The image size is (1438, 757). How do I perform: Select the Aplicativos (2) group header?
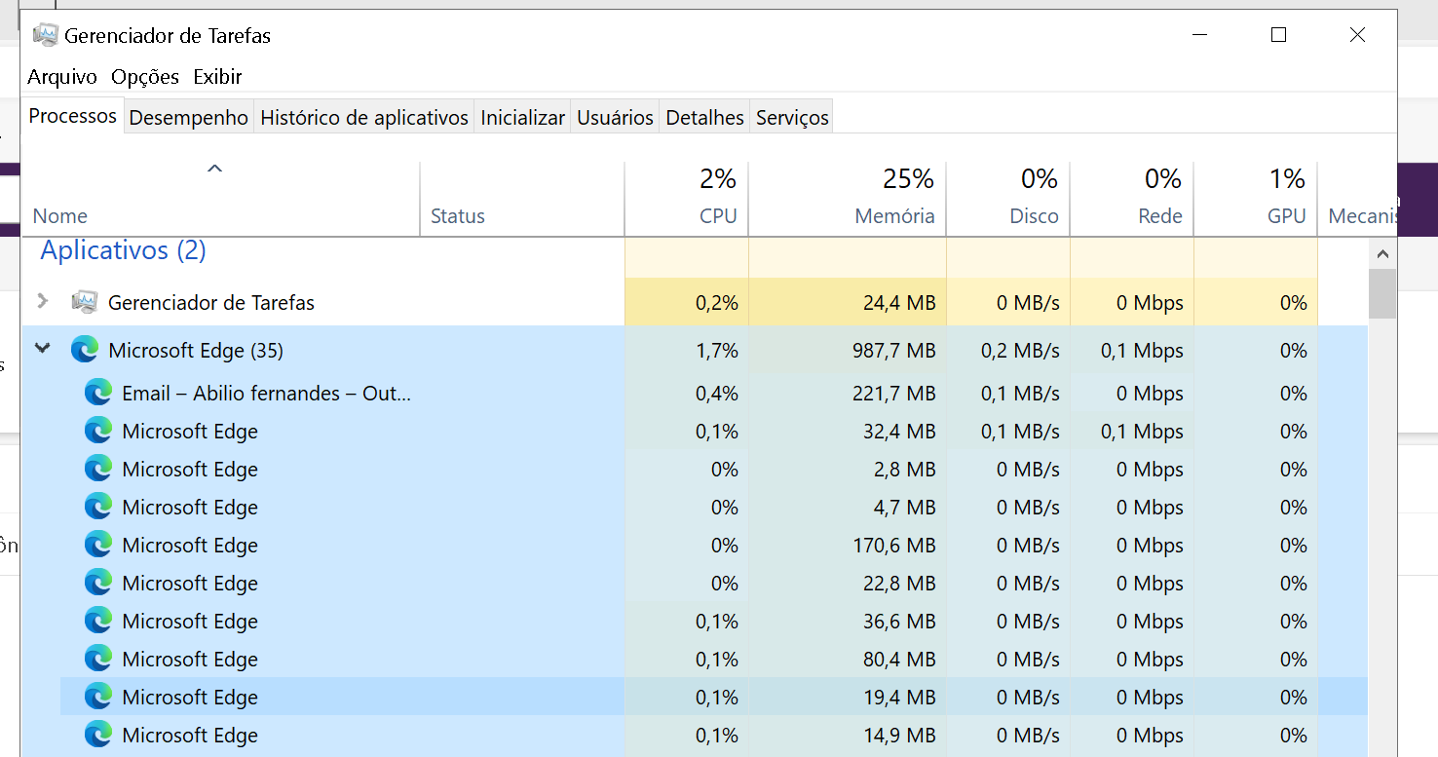[123, 250]
